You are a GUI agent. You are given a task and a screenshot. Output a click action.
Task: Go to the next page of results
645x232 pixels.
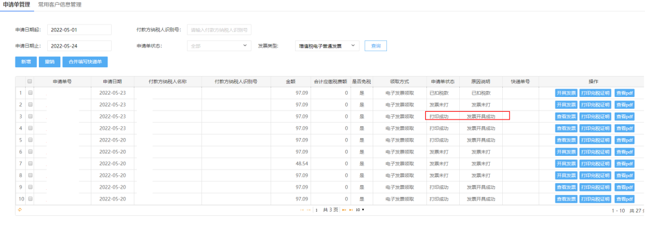point(345,209)
